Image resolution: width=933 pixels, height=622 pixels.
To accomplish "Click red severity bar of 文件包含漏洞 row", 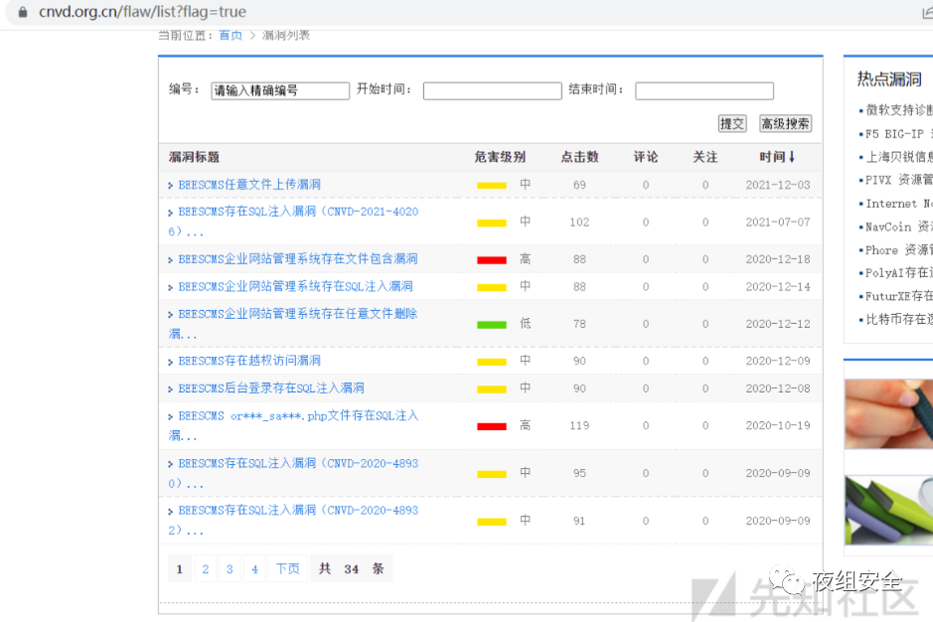I will click(x=492, y=260).
